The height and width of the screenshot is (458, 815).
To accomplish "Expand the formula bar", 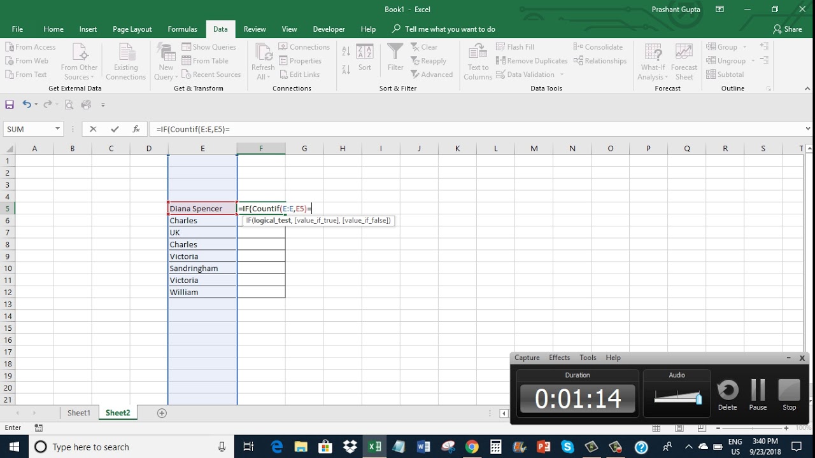I will pyautogui.click(x=808, y=129).
